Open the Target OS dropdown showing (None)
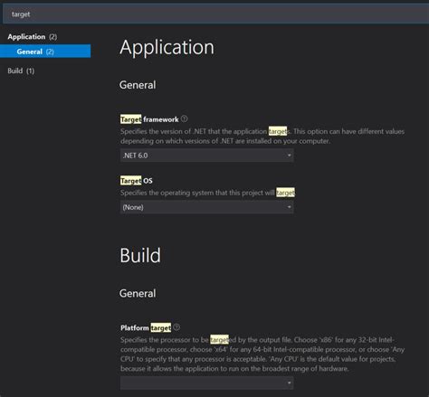Screen dimensions: 429x397 click(206, 207)
